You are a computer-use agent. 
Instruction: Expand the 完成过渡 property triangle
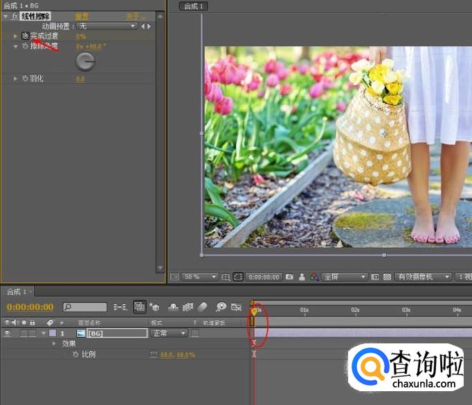[x=16, y=36]
